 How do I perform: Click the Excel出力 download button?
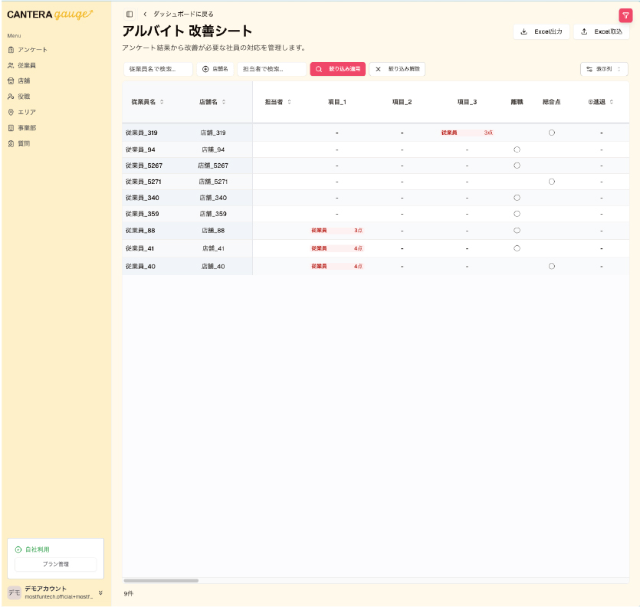pyautogui.click(x=541, y=31)
